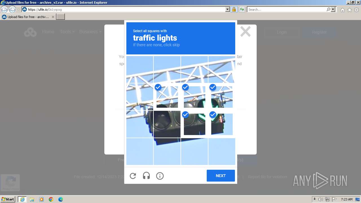
Task: Click the browser Search box
Action: pos(286,10)
